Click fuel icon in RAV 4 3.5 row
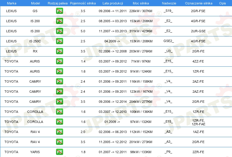 click(x=59, y=142)
